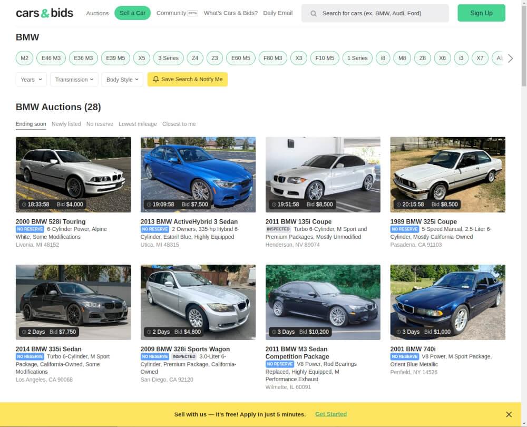This screenshot has width=527, height=427.
Task: Click the Get Started link in the banner
Action: pyautogui.click(x=331, y=414)
